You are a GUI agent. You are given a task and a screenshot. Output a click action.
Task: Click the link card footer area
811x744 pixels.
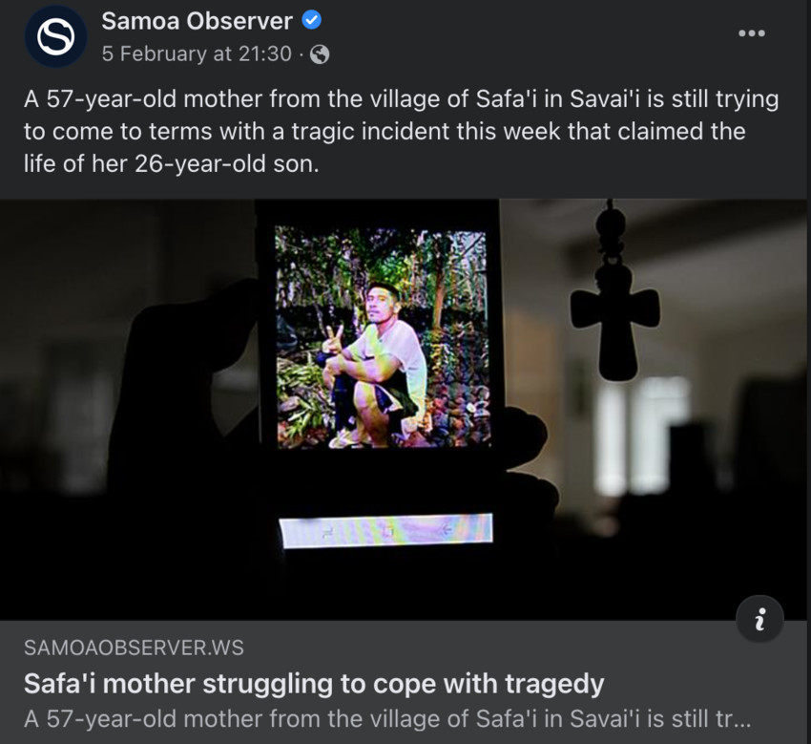click(404, 682)
